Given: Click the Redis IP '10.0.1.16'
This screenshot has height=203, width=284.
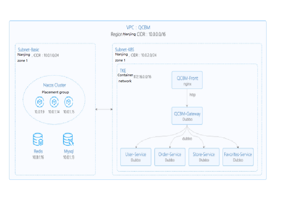Looking at the screenshot, I should click(38, 157).
